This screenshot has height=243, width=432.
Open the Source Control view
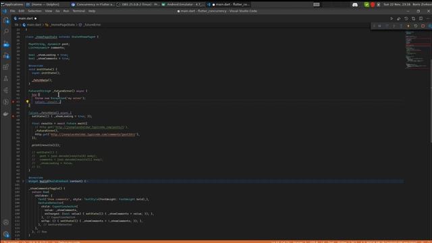pos(6,44)
